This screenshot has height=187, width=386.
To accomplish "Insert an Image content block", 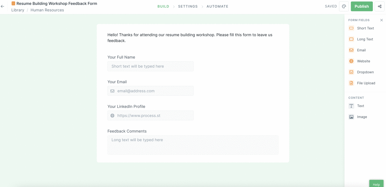I will [351, 117].
